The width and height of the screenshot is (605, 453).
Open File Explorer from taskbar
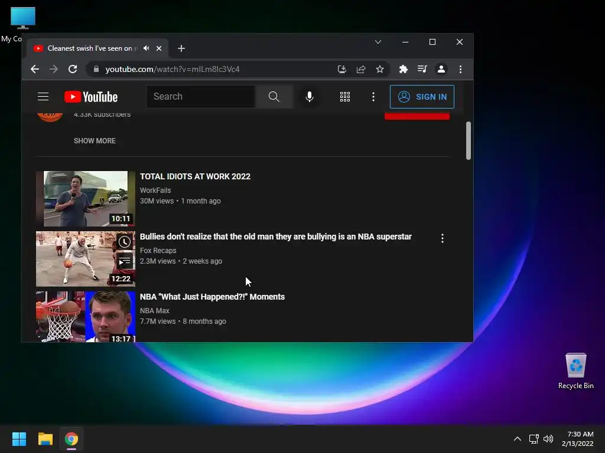[45, 439]
